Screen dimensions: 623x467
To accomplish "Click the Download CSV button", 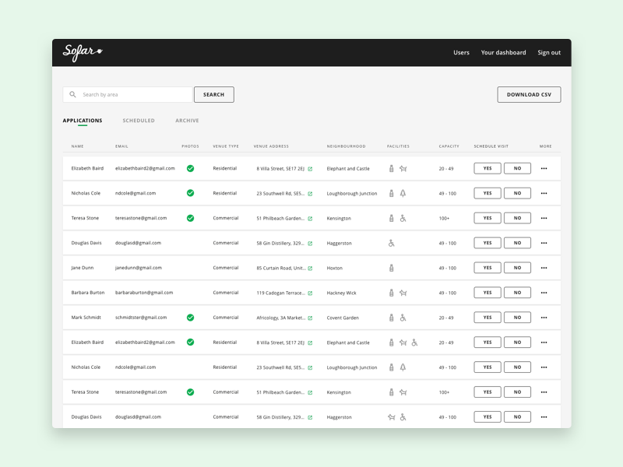I will coord(529,94).
